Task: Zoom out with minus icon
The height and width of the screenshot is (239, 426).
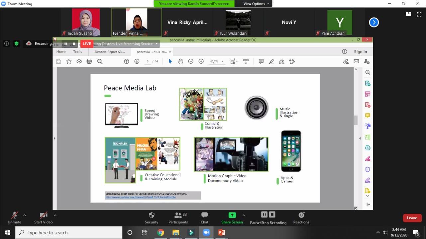Action: (x=191, y=61)
